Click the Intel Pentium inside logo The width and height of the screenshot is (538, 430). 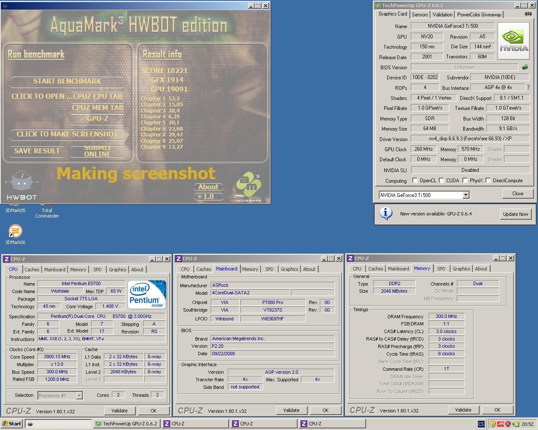click(147, 294)
